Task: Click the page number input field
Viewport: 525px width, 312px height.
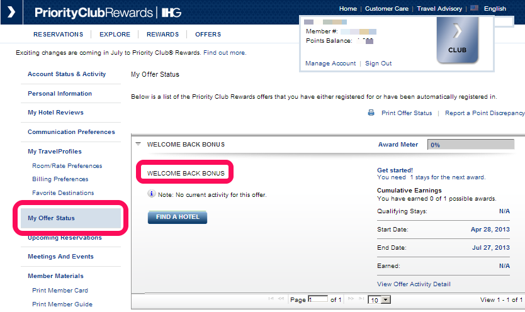Action: pos(318,300)
